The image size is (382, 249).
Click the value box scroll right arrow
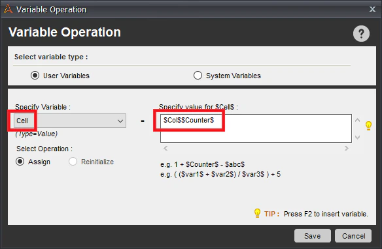347,148
